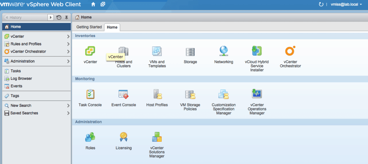Image resolution: width=368 pixels, height=164 pixels.
Task: Go forward with History arrow button
Action: 50,17
